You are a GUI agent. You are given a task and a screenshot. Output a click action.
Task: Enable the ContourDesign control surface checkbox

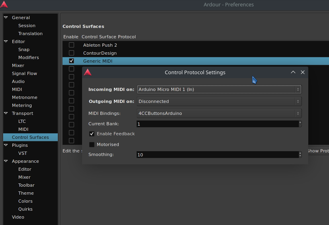[x=72, y=53]
